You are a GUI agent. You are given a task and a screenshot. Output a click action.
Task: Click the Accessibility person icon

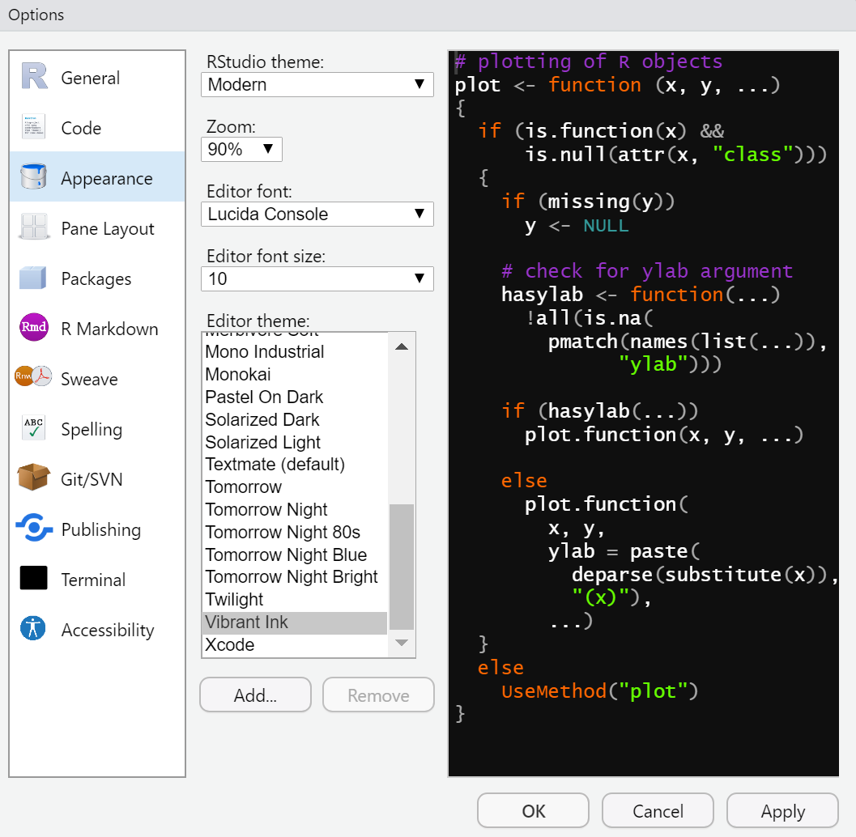point(33,628)
